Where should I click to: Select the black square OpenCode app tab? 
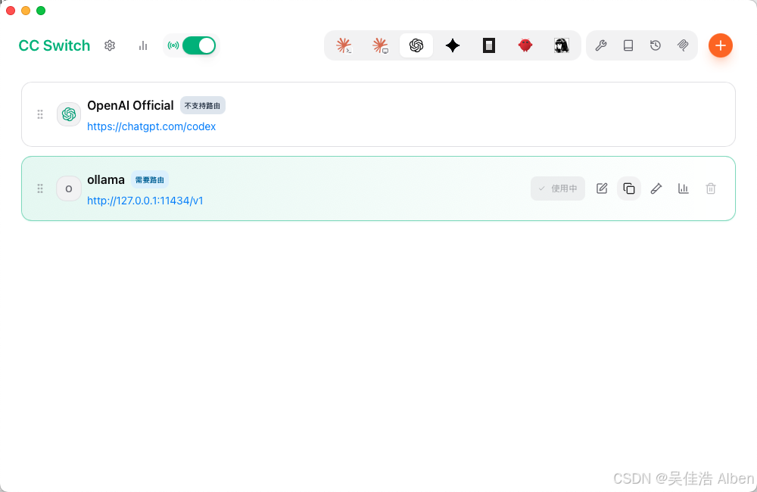tap(489, 45)
